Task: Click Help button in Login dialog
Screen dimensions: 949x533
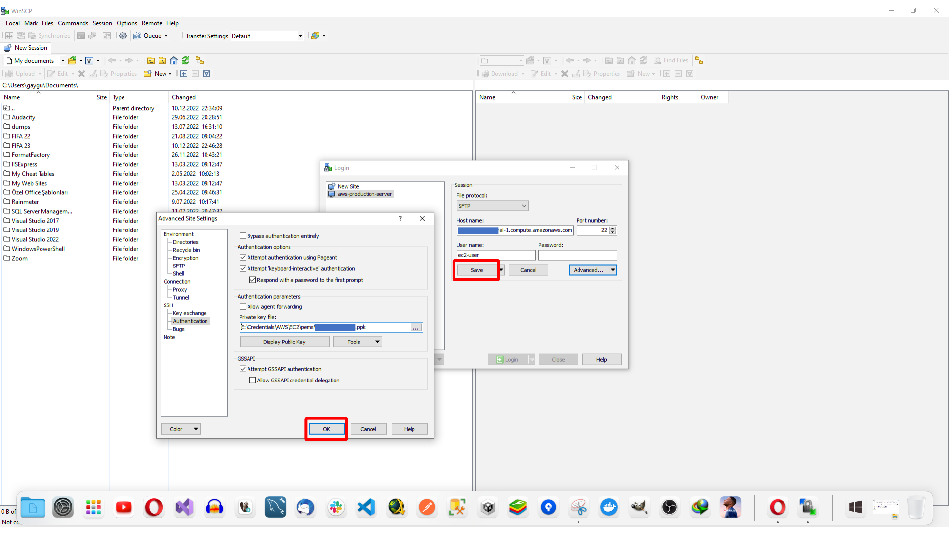Action: pos(601,359)
